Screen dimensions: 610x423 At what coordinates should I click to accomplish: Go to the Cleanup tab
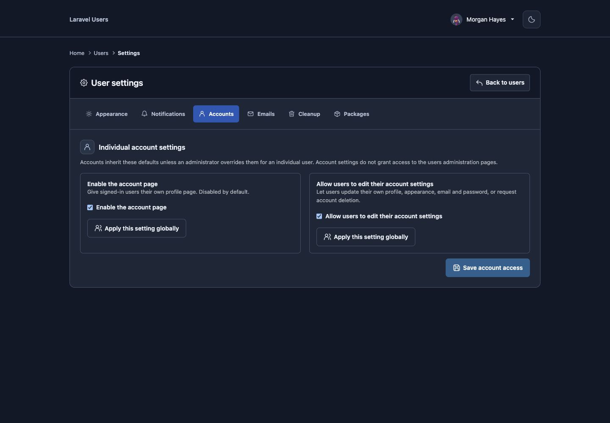[x=305, y=114]
